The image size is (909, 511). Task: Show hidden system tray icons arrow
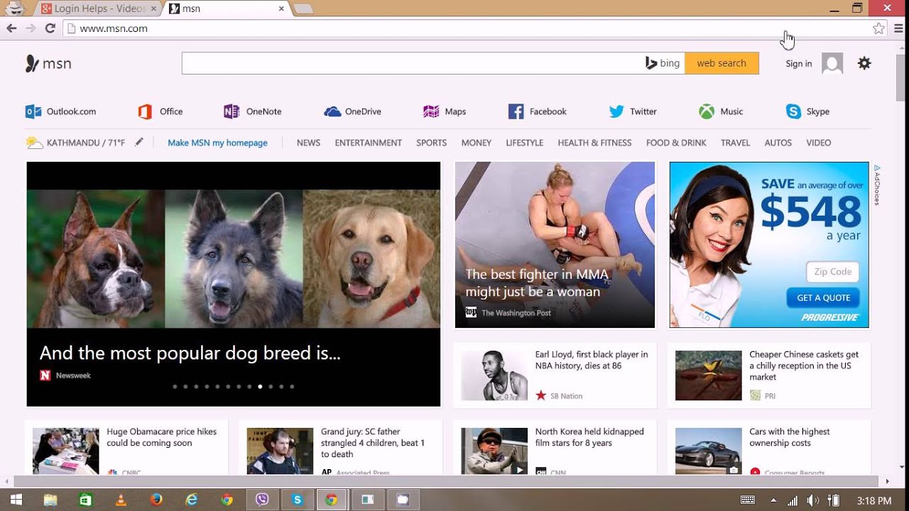pyautogui.click(x=773, y=500)
